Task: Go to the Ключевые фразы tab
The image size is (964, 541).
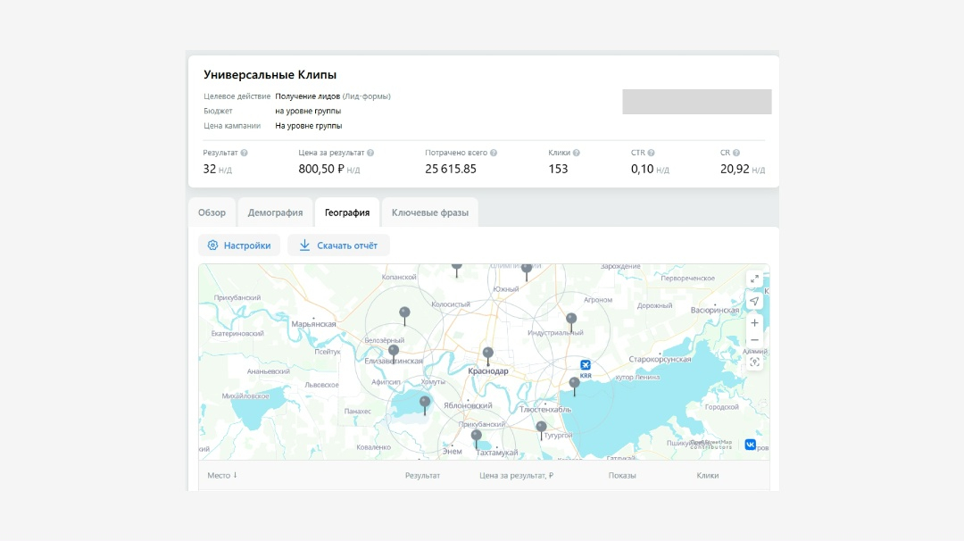Action: (x=429, y=212)
